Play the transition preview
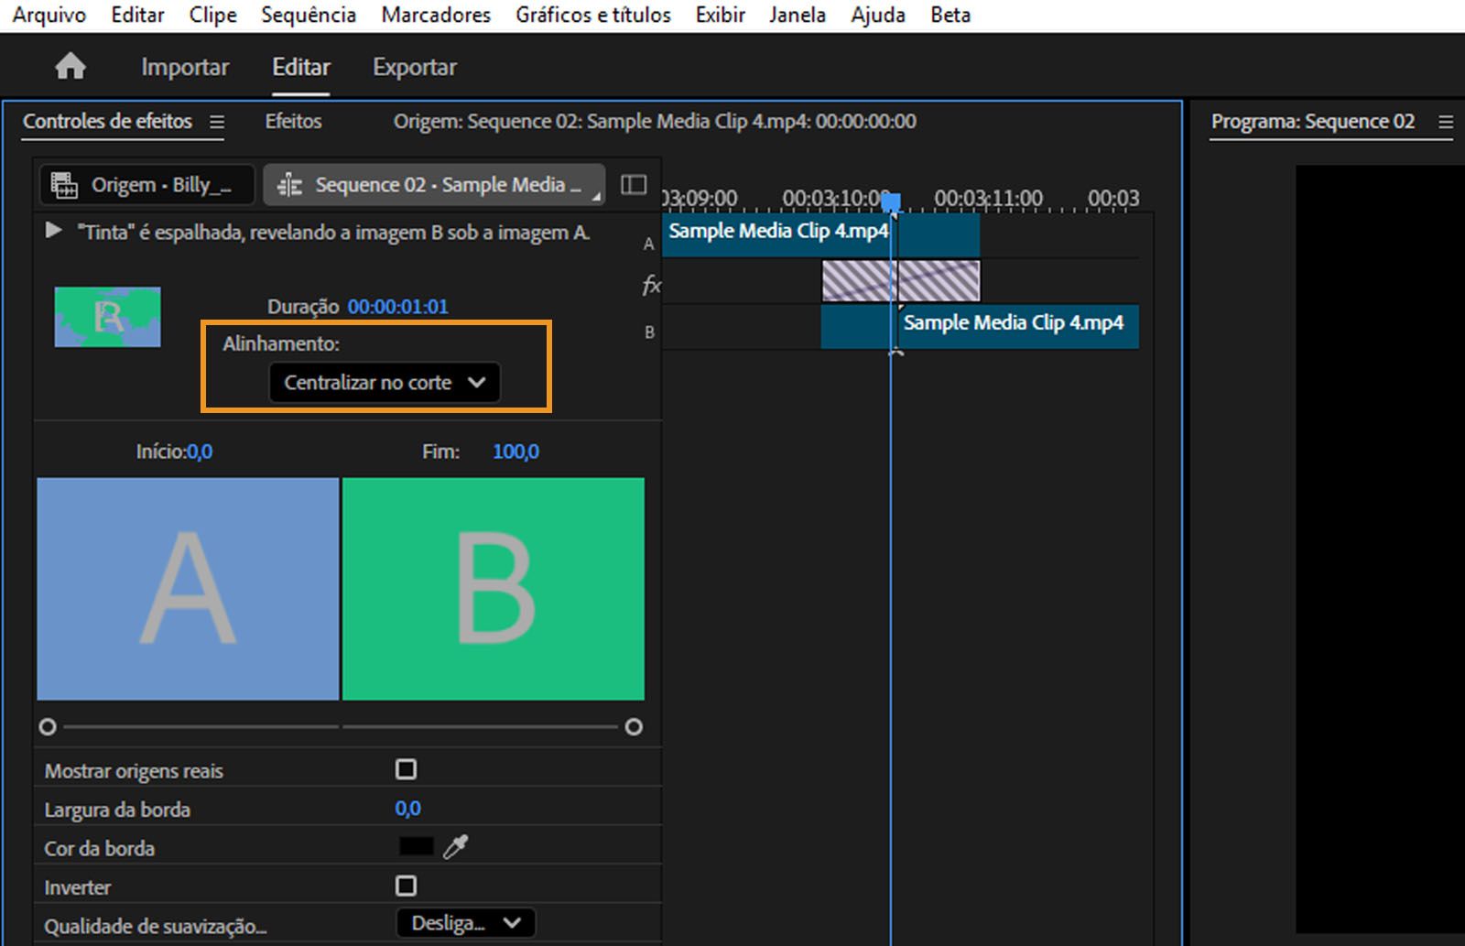The image size is (1465, 946). [x=52, y=232]
